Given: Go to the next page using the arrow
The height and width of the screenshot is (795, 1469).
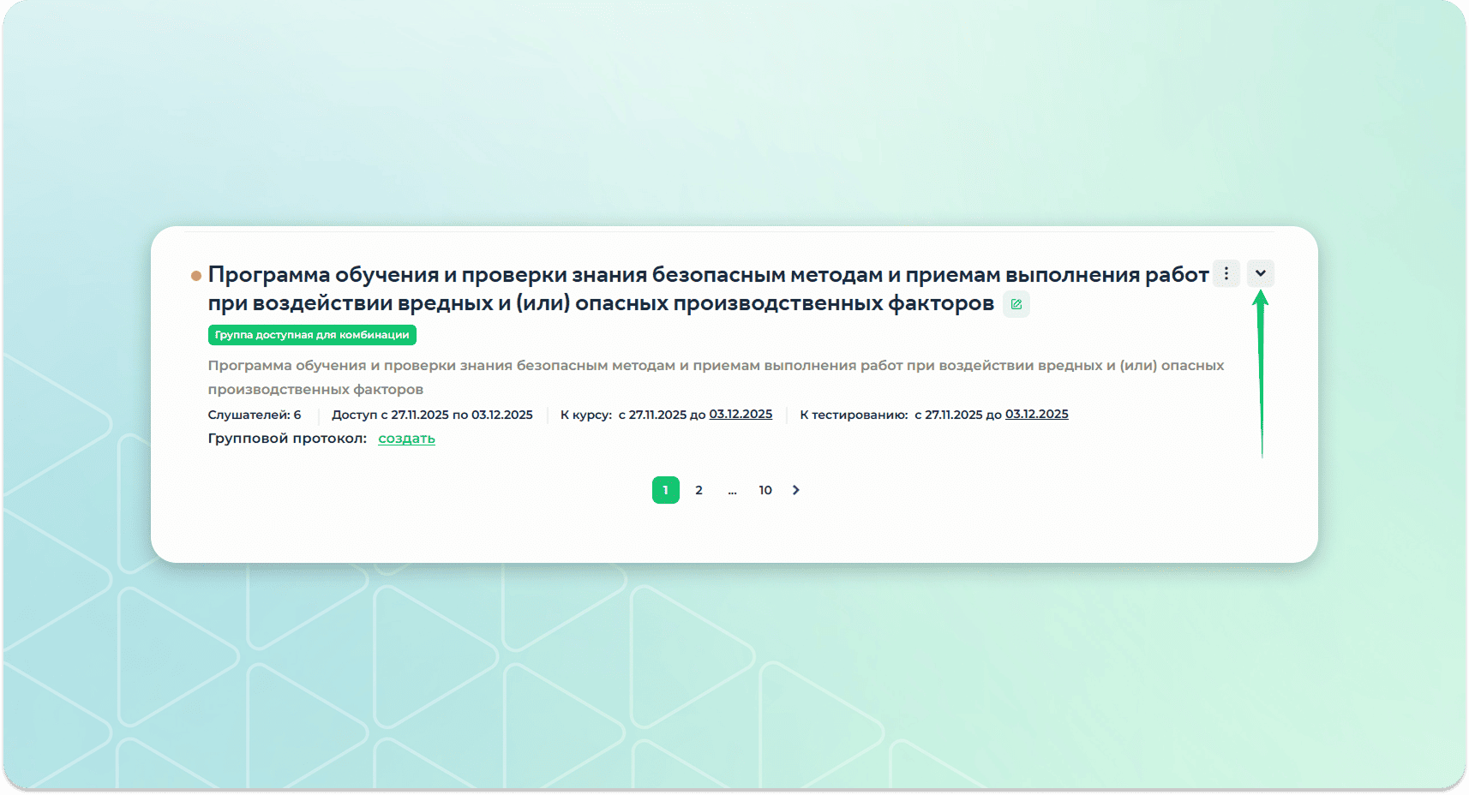Looking at the screenshot, I should point(795,490).
